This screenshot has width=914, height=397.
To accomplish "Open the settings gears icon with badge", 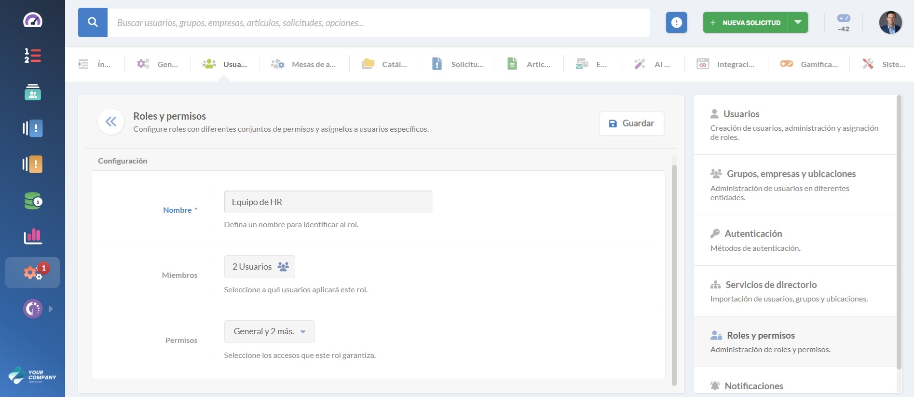I will 33,273.
